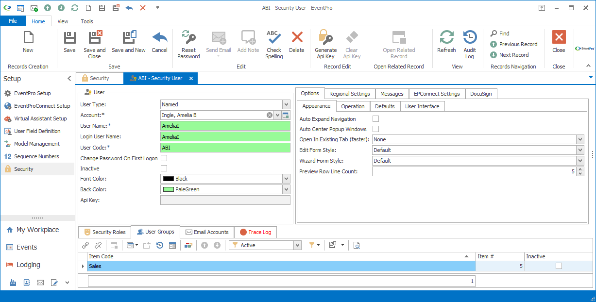Image resolution: width=596 pixels, height=302 pixels.
Task: Open the Back Color dropdown
Action: point(286,189)
